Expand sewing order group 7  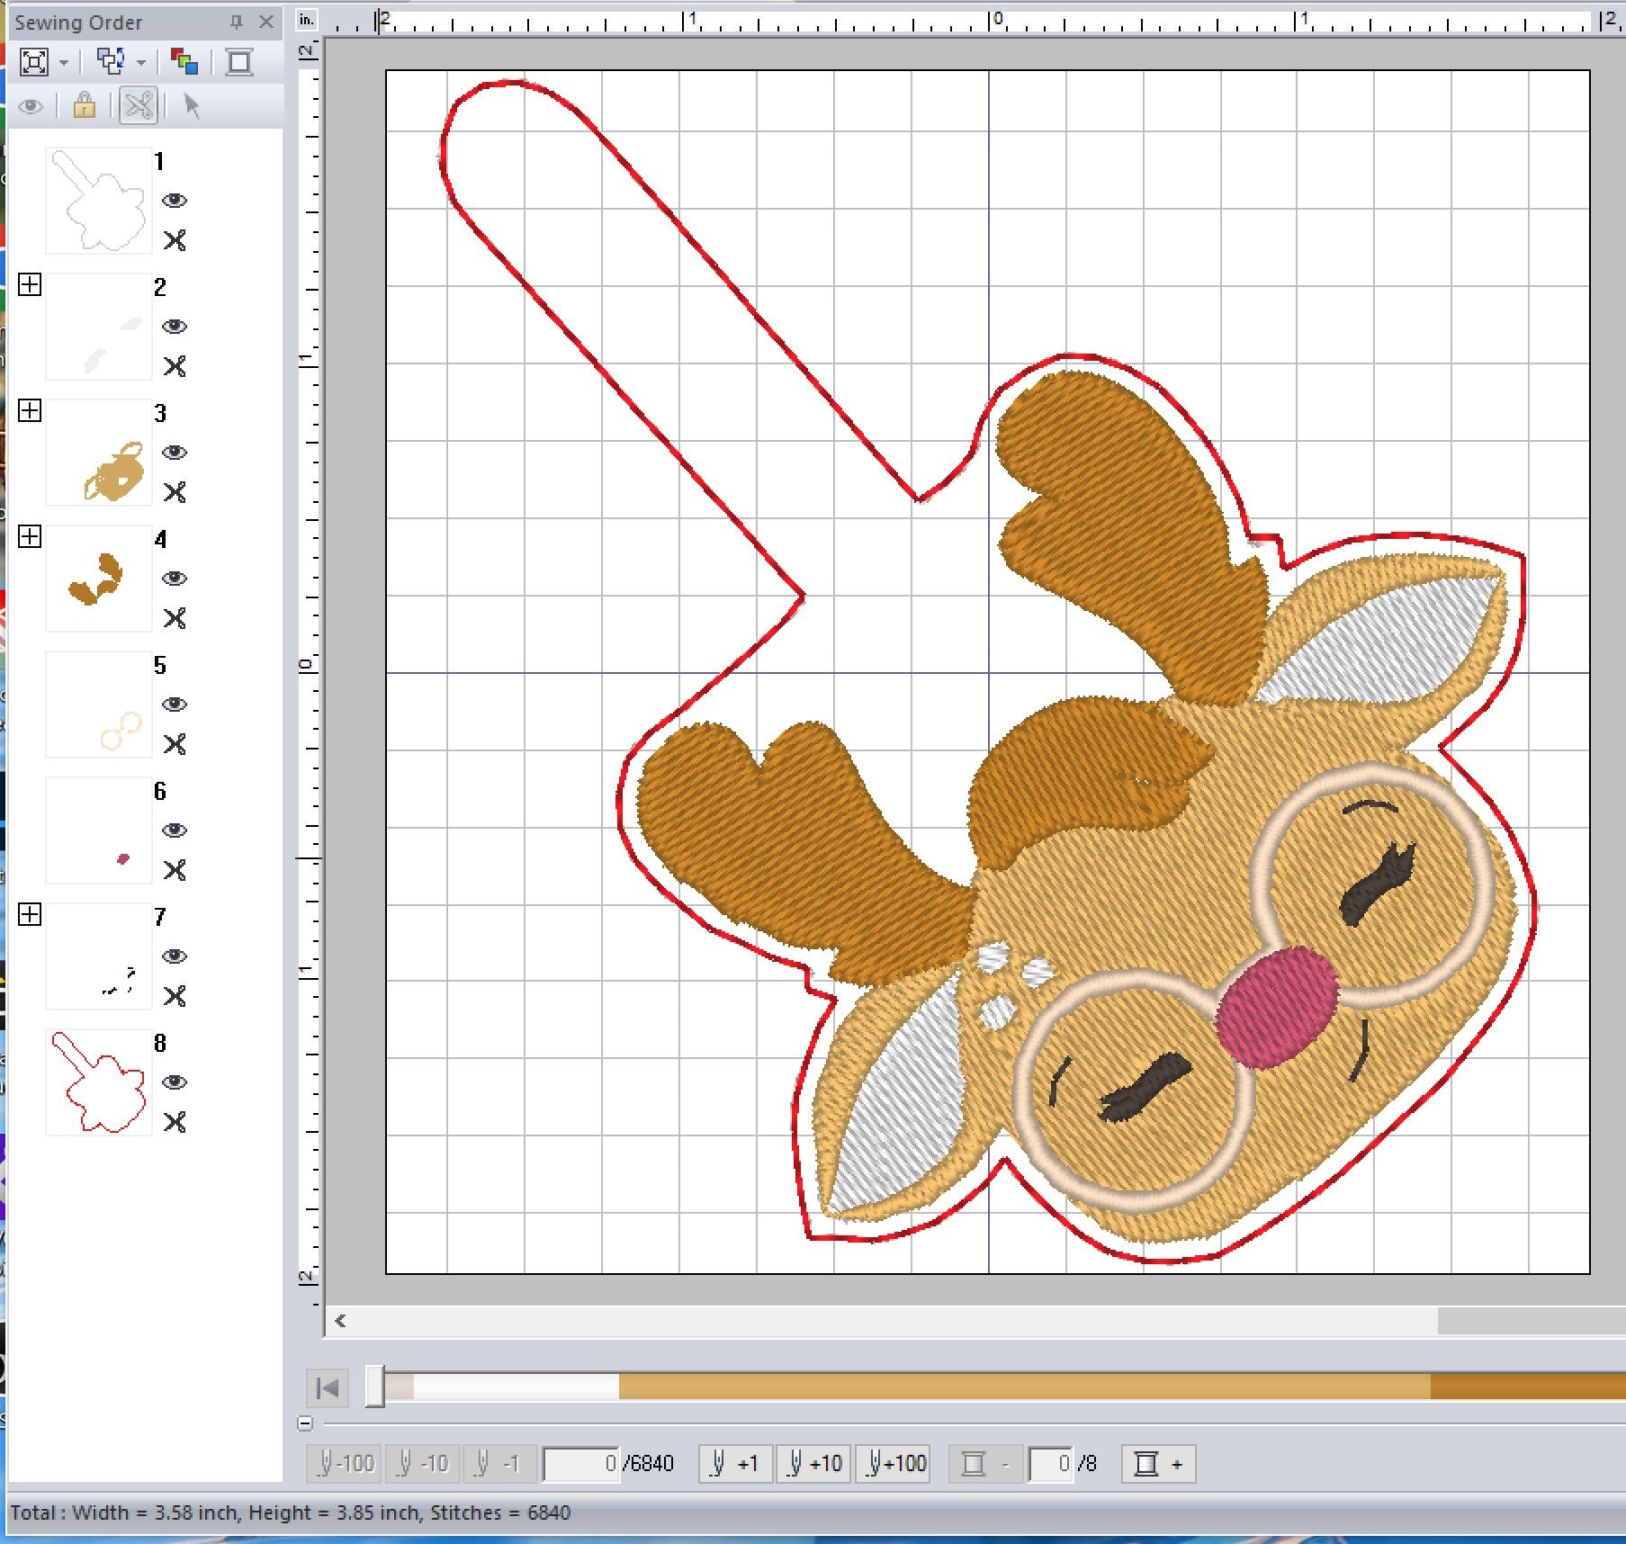tap(30, 915)
